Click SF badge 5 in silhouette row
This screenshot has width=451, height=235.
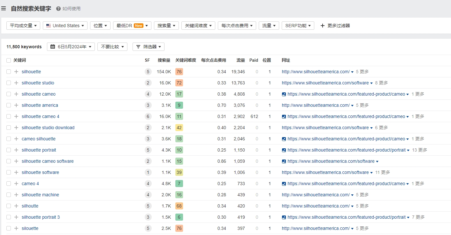(148, 72)
